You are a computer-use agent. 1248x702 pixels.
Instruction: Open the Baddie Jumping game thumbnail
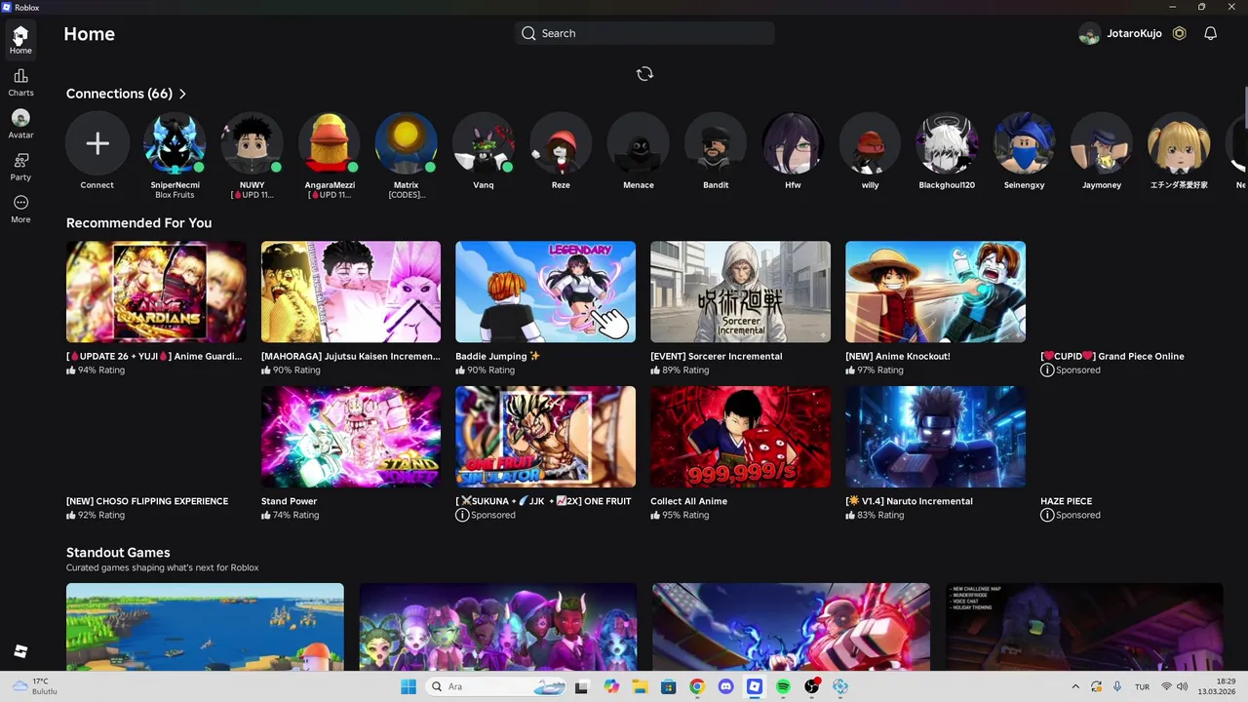point(546,292)
